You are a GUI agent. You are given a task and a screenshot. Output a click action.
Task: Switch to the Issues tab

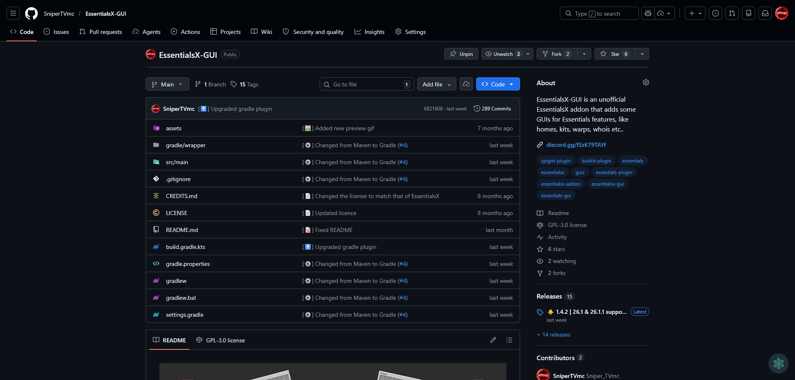click(x=56, y=32)
